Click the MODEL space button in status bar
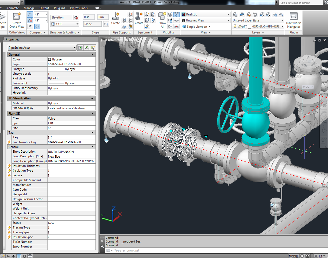 (293, 256)
